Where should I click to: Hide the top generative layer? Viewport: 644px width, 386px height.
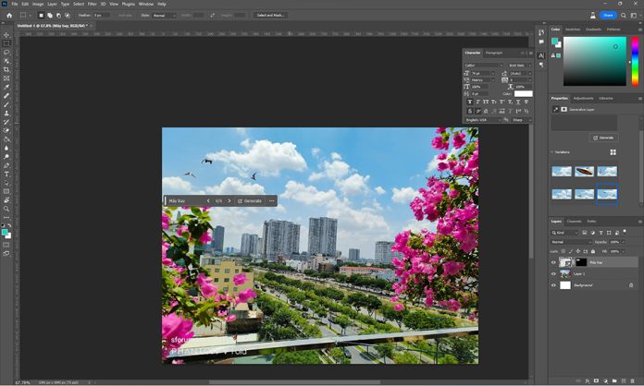[x=554, y=262]
